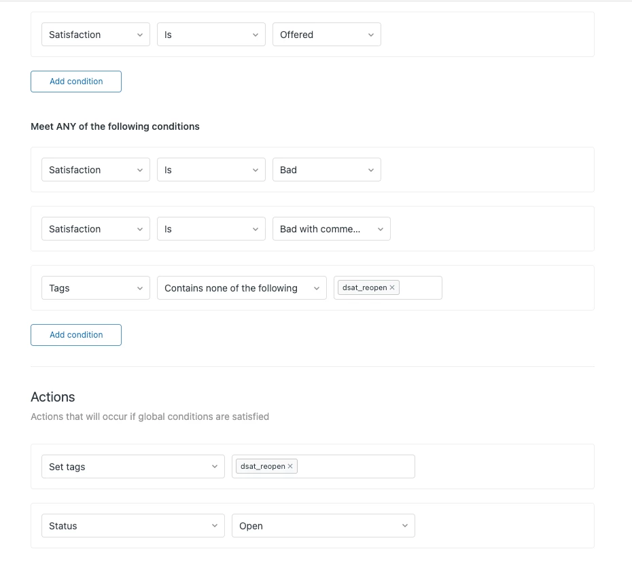Change the Open status value dropdown
Viewport: 632px width, 583px height.
[323, 526]
